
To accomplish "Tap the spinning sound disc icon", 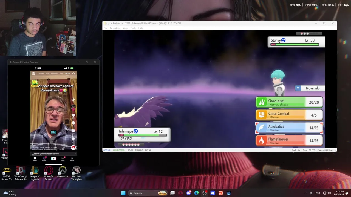I will 73,148.
